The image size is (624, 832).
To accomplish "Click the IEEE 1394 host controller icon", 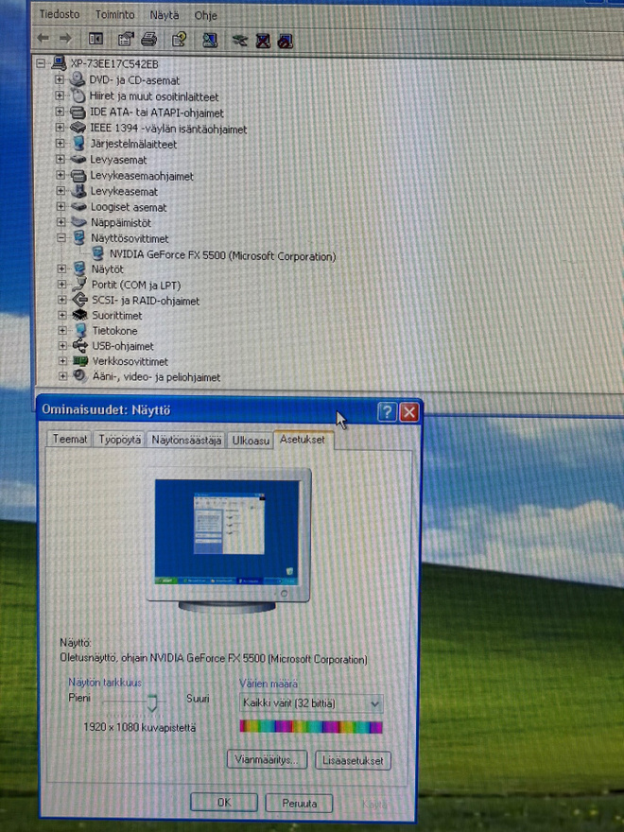I will pyautogui.click(x=78, y=128).
